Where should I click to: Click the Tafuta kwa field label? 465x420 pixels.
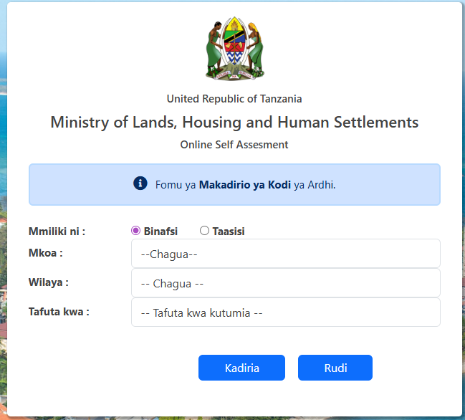pos(59,312)
